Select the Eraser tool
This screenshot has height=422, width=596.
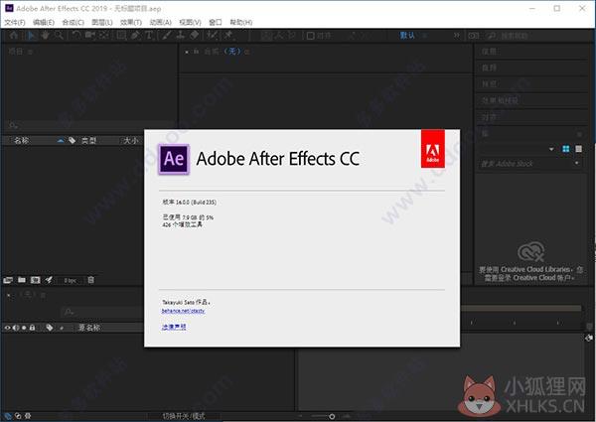(x=195, y=36)
